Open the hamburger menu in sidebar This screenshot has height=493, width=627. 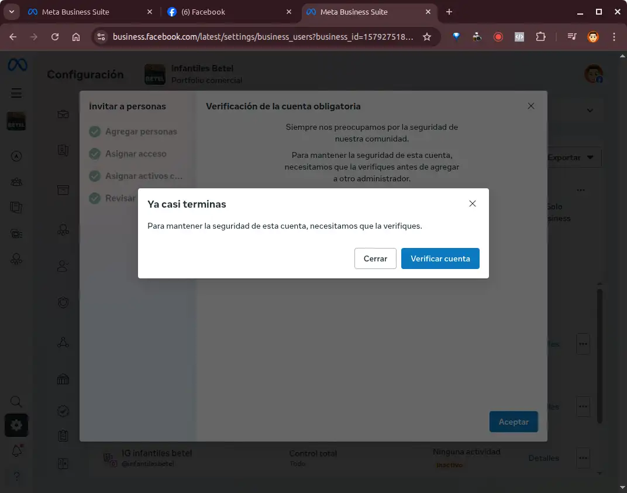click(16, 93)
